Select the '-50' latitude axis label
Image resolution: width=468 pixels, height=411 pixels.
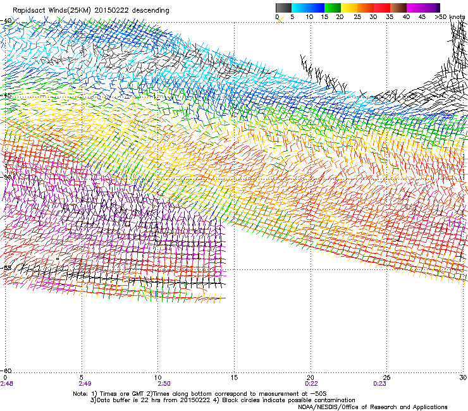6,177
